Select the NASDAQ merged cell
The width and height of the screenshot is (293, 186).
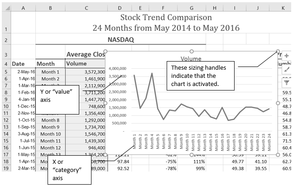120,40
